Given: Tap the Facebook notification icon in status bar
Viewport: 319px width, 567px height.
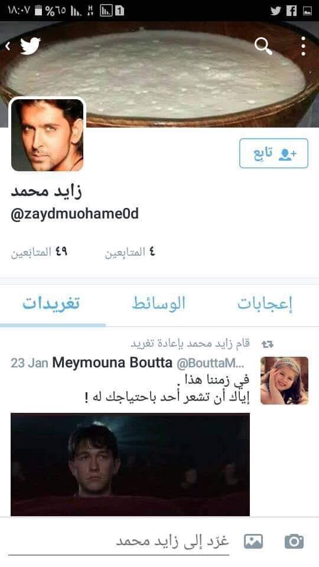Looking at the screenshot, I should (291, 11).
